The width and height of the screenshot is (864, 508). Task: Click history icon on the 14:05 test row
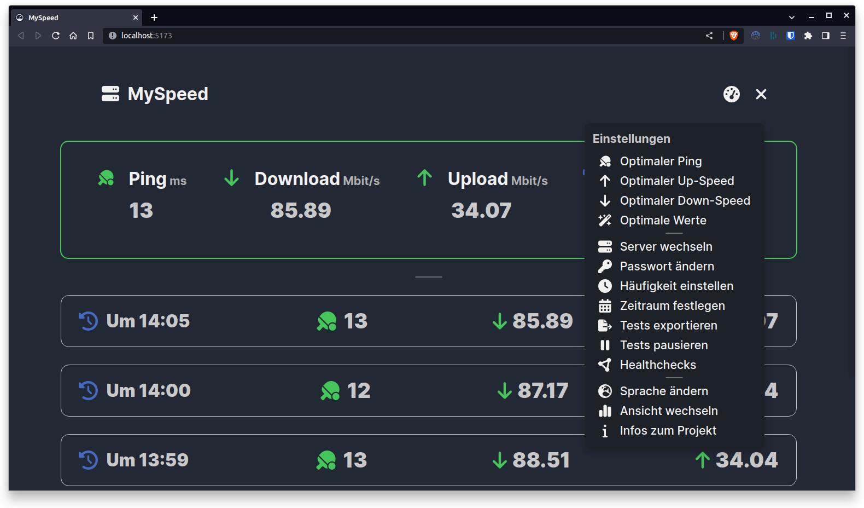point(88,321)
